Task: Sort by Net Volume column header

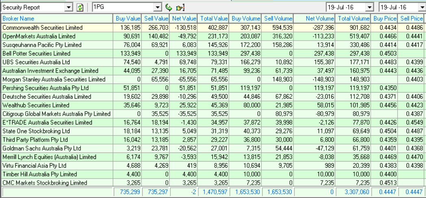Action: pos(314,18)
